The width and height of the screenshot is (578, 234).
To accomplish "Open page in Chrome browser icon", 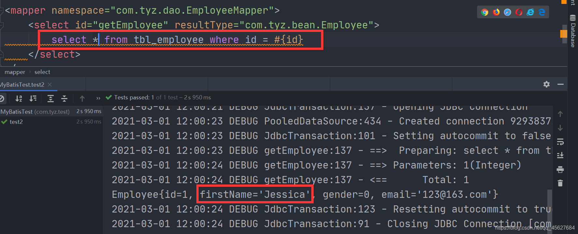I will pyautogui.click(x=485, y=12).
